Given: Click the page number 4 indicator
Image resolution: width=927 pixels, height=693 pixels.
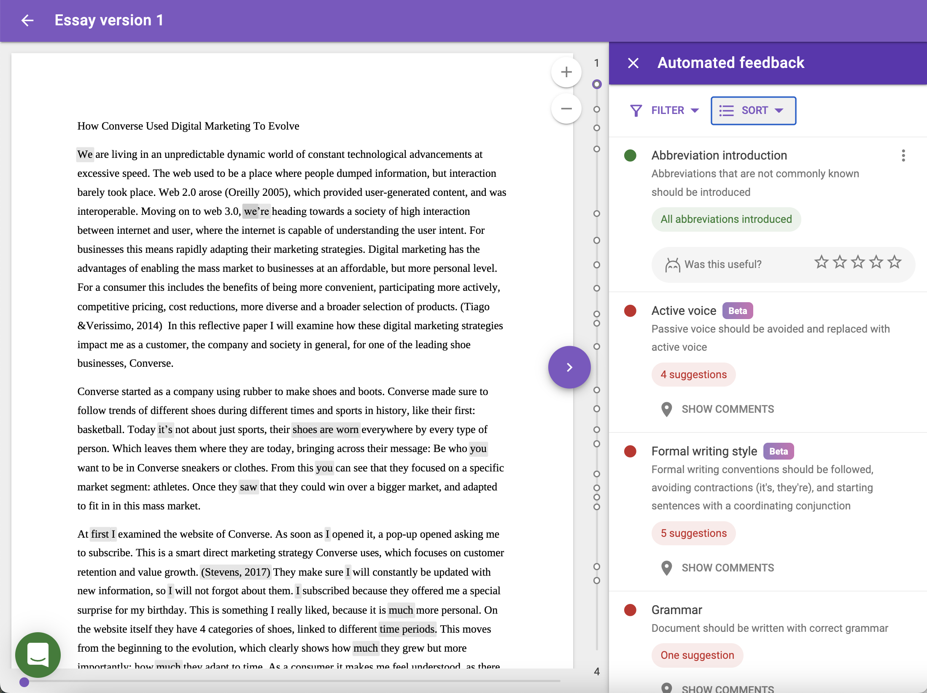Looking at the screenshot, I should point(596,671).
